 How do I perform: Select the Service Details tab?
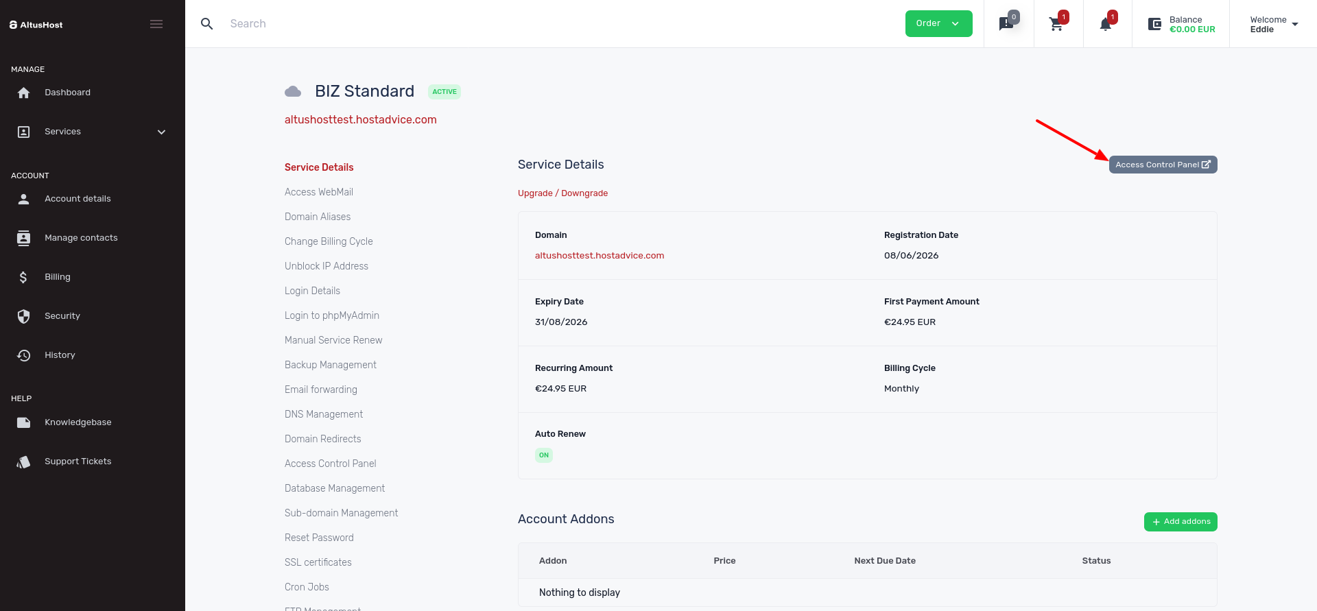pyautogui.click(x=319, y=167)
